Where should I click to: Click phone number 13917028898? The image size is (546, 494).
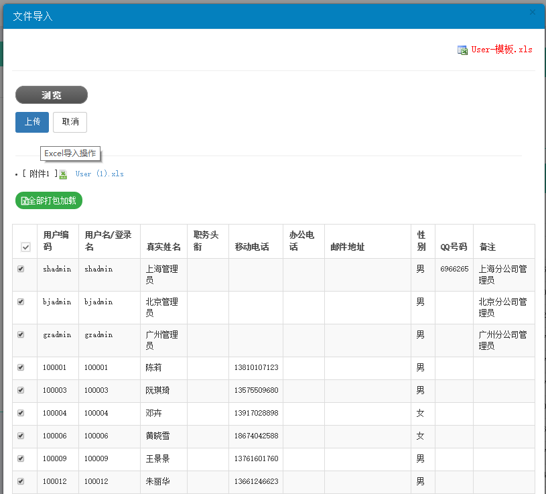point(257,413)
